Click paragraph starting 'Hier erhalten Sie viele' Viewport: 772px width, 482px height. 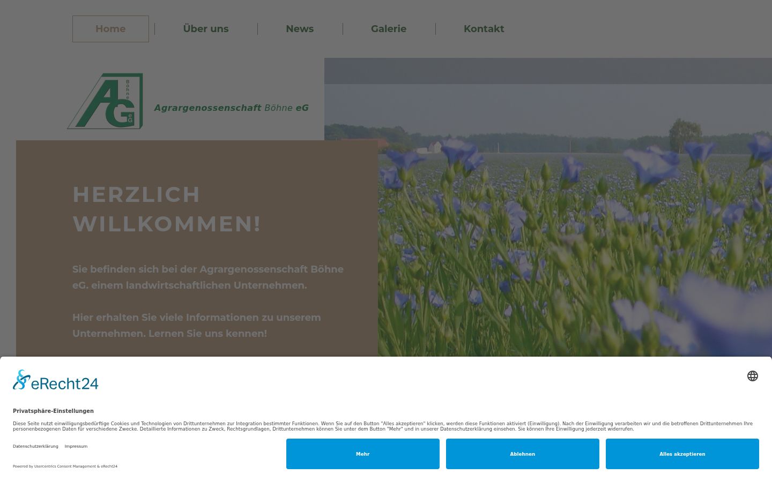click(197, 326)
